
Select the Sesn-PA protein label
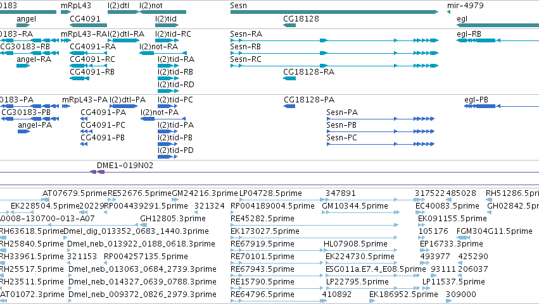click(342, 112)
